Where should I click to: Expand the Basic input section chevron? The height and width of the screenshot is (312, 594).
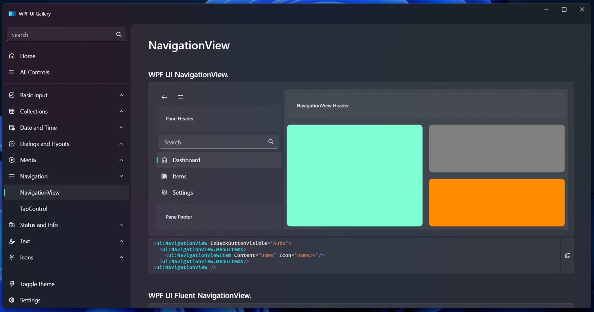121,95
